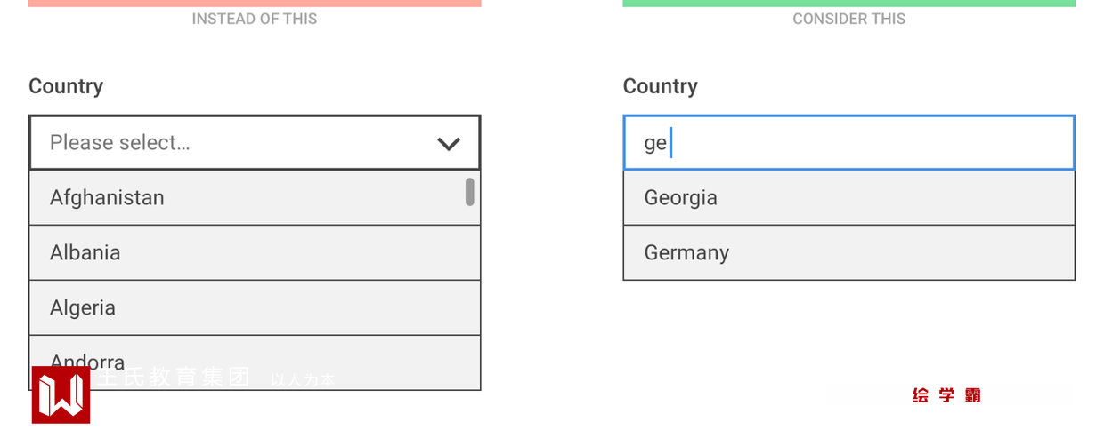Select Albania from the country list
The image size is (1104, 446).
(85, 252)
